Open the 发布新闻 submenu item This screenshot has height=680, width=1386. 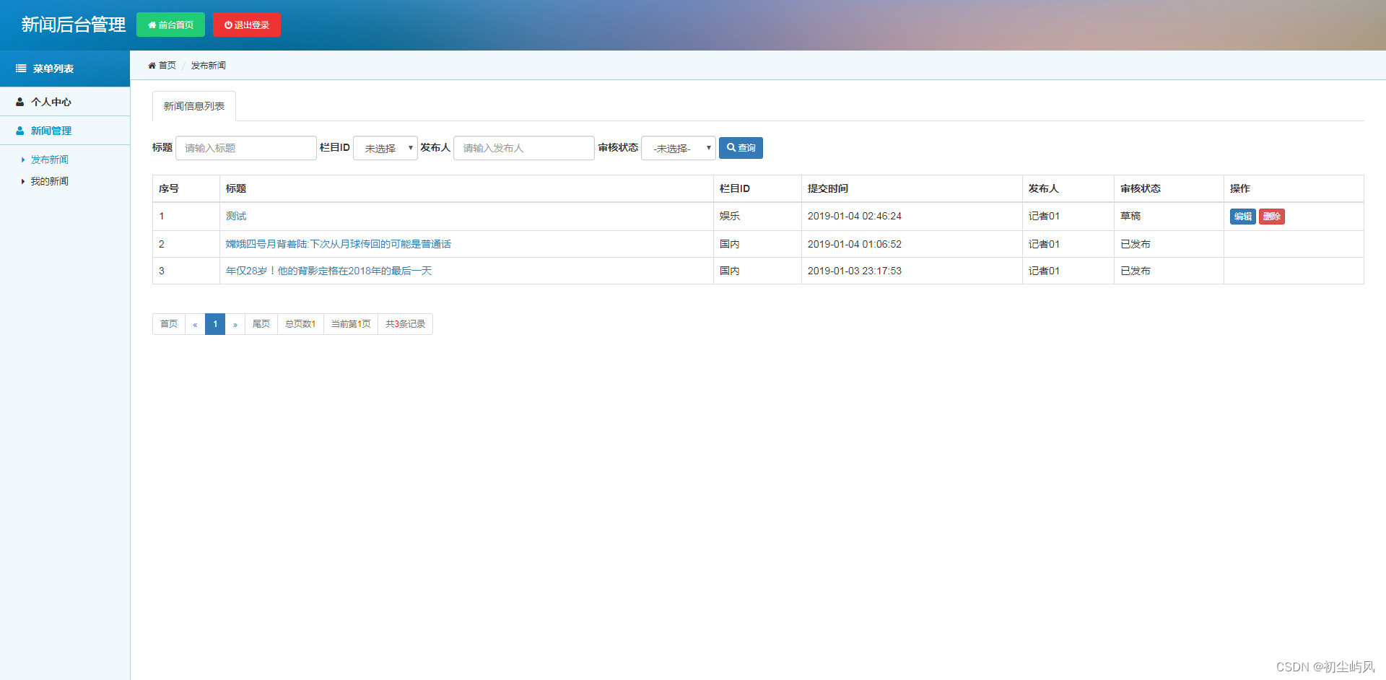tap(49, 160)
